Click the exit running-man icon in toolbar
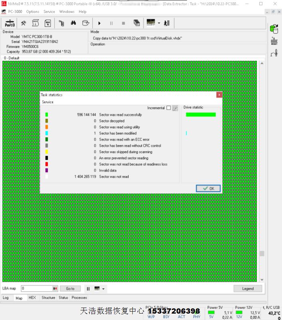This screenshot has width=282, height=320. point(167,23)
